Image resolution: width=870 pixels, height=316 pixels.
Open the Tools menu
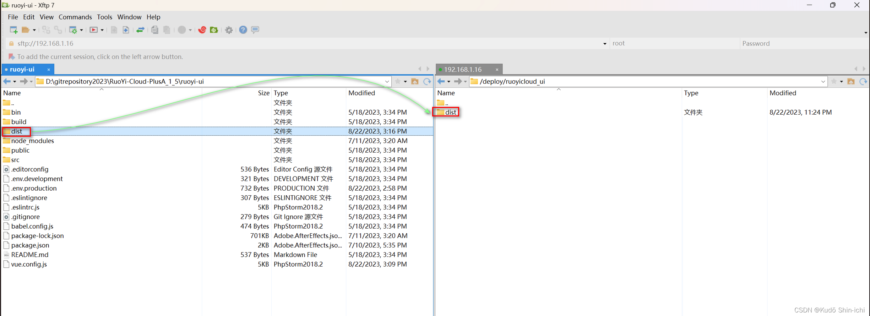pos(104,17)
